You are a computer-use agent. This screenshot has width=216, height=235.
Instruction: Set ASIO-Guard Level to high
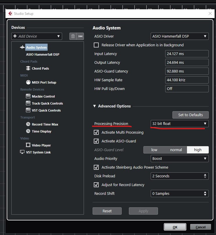[198, 150]
